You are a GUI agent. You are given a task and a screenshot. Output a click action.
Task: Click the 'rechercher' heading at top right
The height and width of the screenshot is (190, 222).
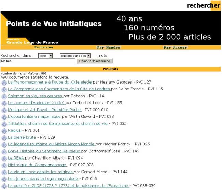(204, 5)
